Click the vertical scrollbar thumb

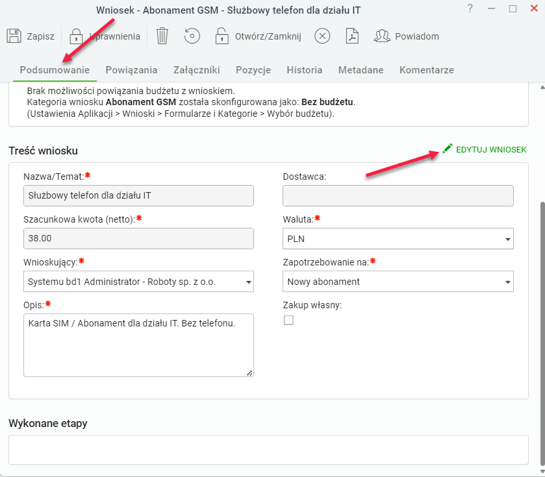click(542, 334)
